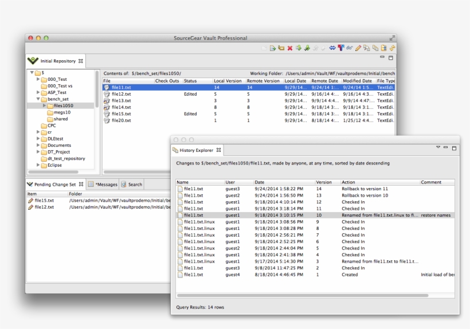Close the Pending Change Set tab with its X
Viewport: 470px width, 329px height.
[x=81, y=185]
